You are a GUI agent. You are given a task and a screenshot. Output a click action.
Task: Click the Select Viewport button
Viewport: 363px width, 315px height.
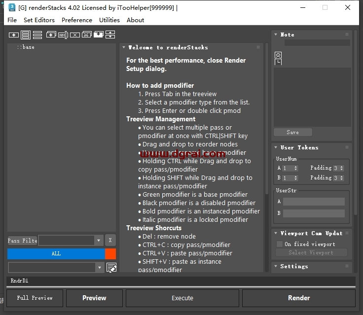pos(311,252)
